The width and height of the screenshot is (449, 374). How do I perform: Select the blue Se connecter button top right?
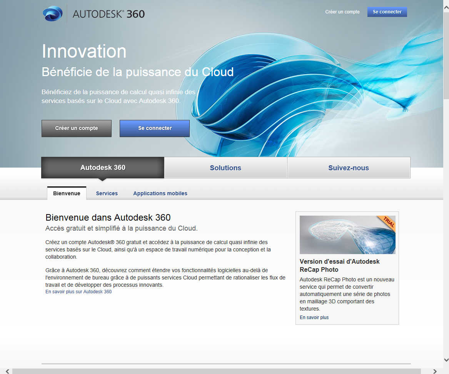(x=387, y=12)
